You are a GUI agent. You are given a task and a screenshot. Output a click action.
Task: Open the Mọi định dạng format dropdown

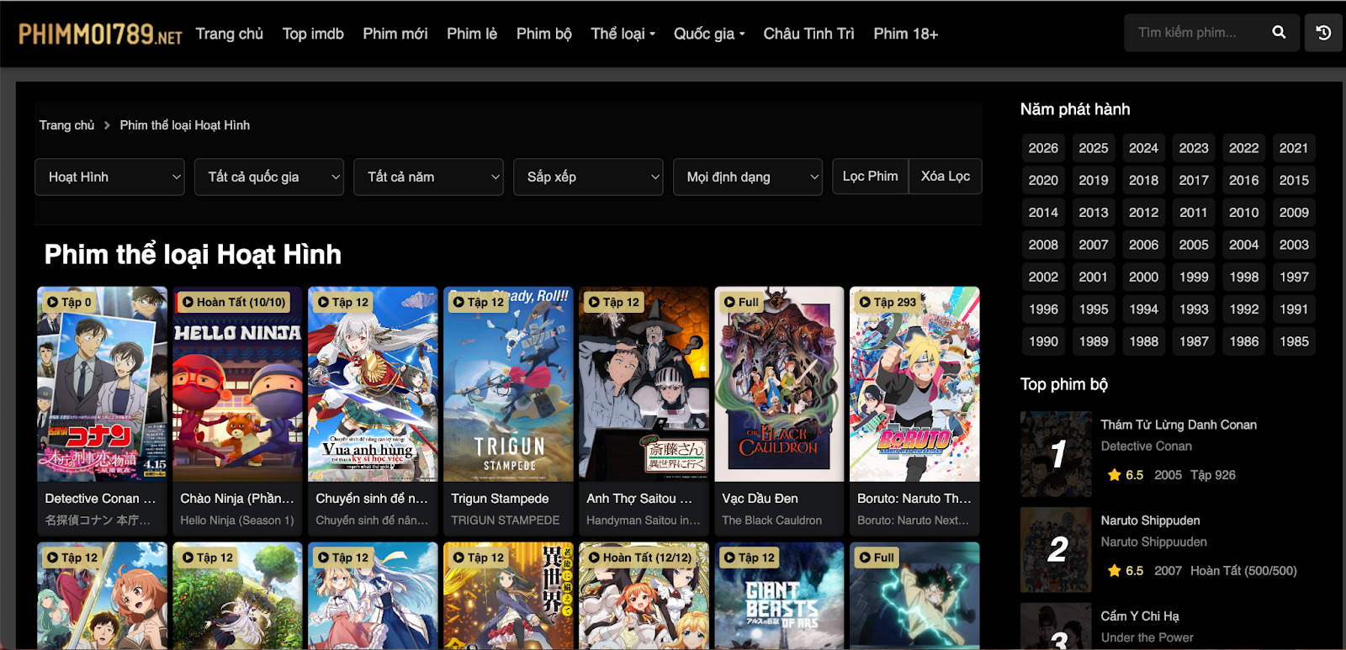748,177
